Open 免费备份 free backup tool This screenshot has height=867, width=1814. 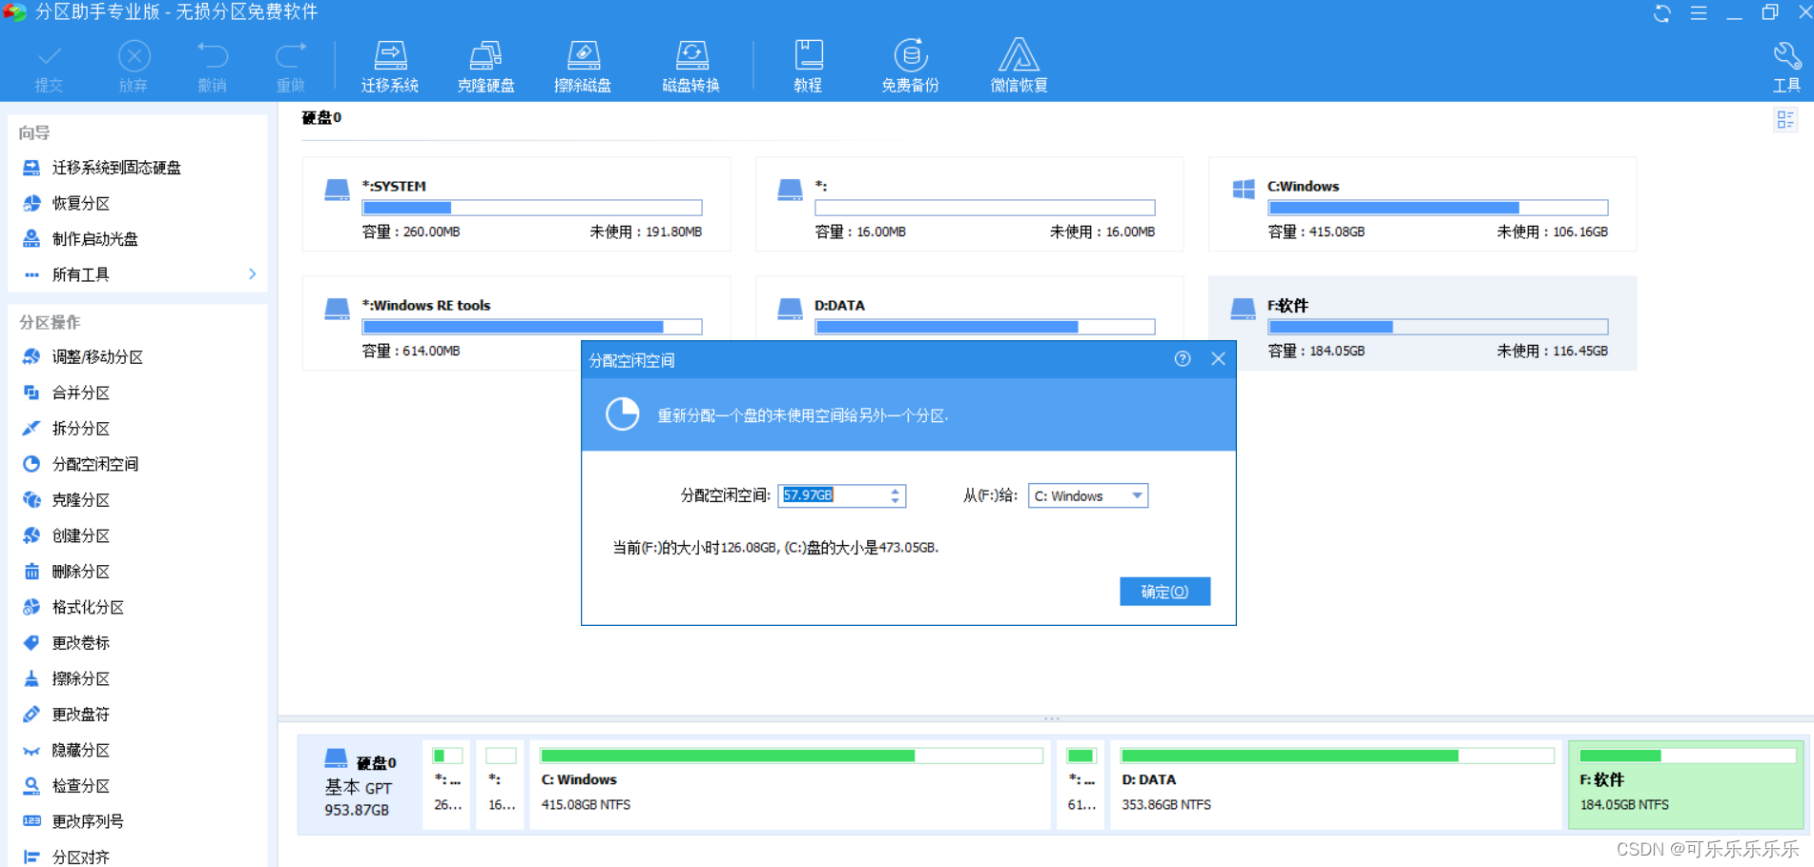[x=910, y=67]
